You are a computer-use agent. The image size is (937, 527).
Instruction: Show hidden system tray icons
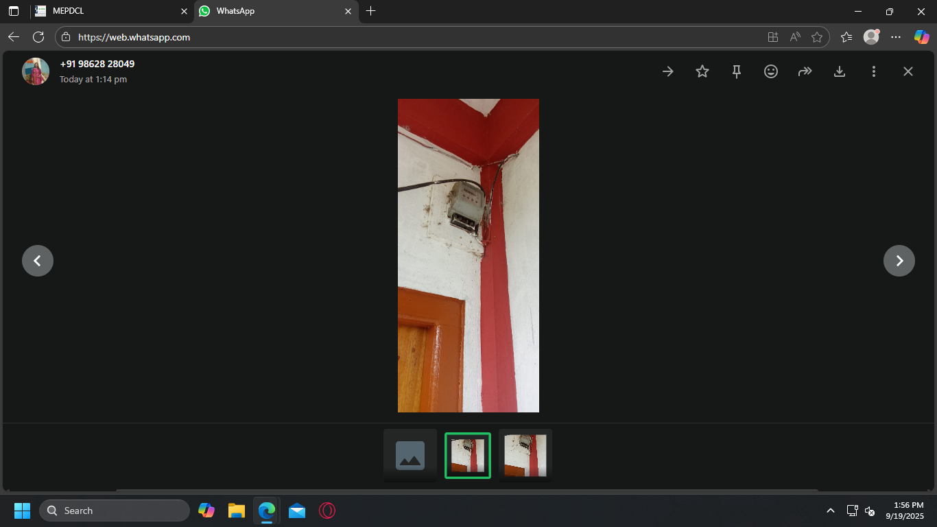point(831,511)
